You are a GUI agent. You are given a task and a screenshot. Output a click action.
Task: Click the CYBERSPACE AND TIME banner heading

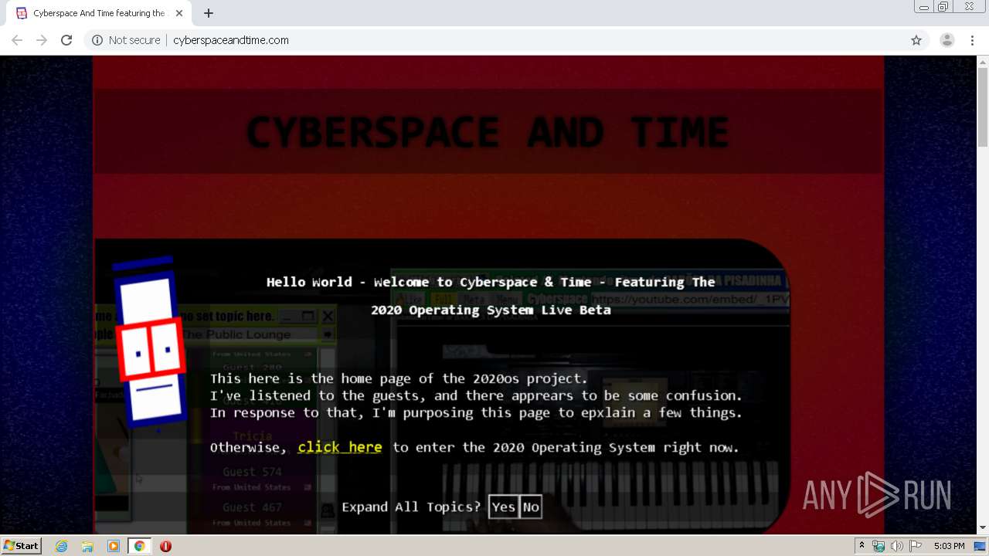tap(488, 131)
